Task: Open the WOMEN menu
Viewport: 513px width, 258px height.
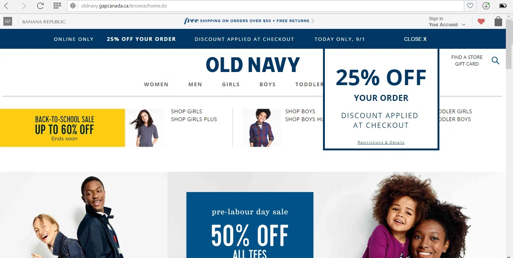Action: (156, 84)
